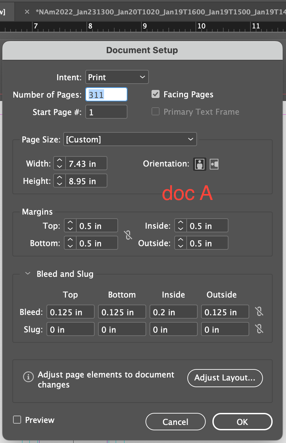The height and width of the screenshot is (443, 286).
Task: Close the NAm2022 document tab
Action: pyautogui.click(x=26, y=11)
